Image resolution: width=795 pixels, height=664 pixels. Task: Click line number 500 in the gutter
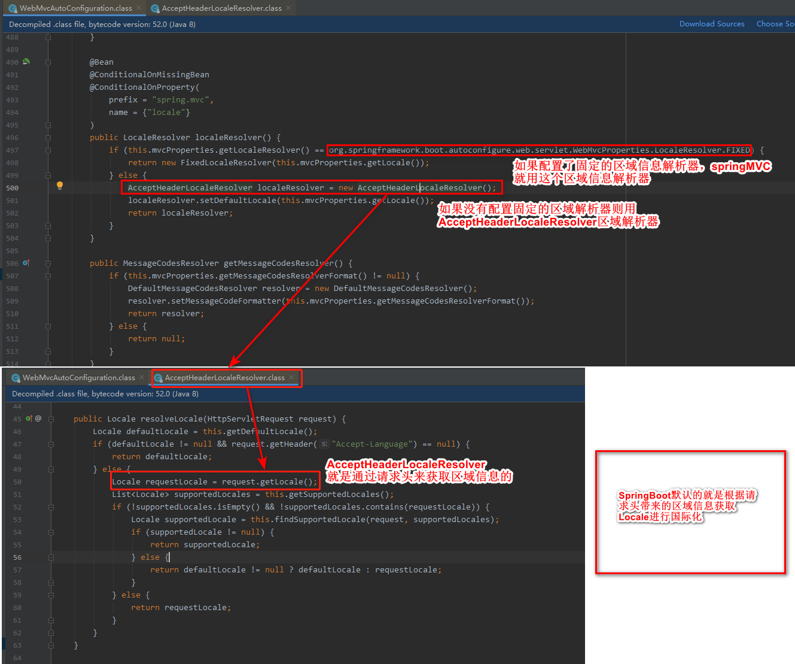point(12,187)
